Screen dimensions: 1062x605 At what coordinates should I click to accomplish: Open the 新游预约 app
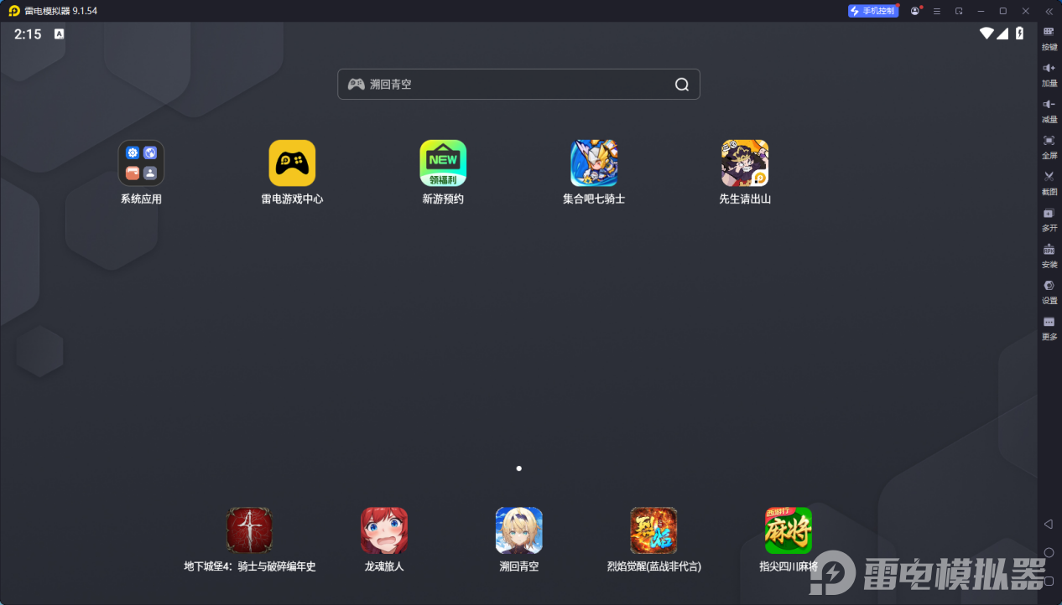[443, 163]
